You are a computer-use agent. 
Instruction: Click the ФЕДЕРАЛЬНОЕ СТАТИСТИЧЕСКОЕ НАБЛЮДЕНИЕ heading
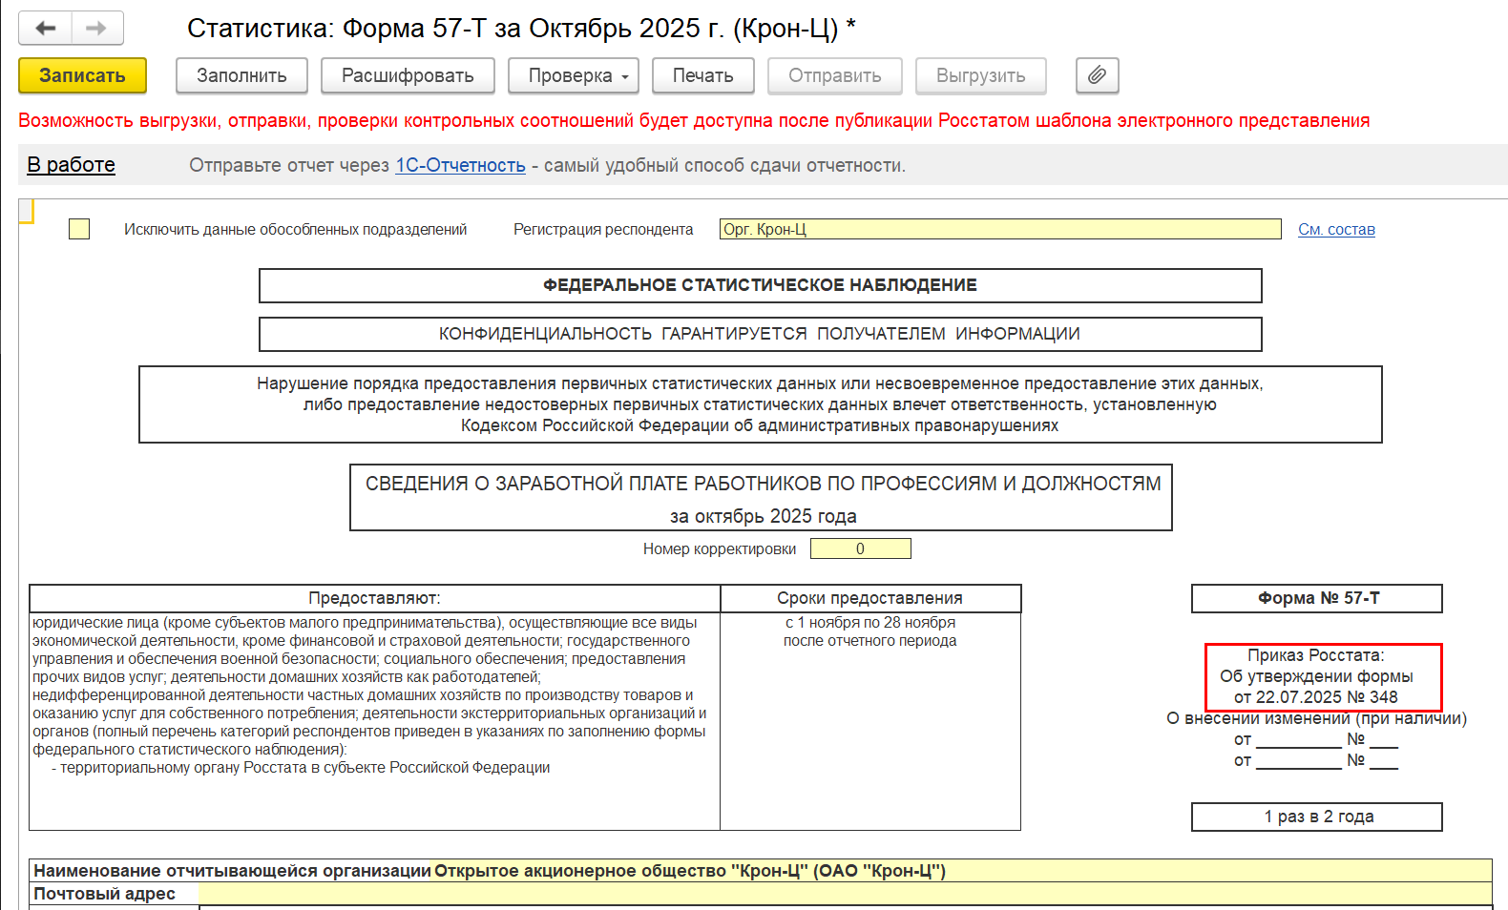761,285
